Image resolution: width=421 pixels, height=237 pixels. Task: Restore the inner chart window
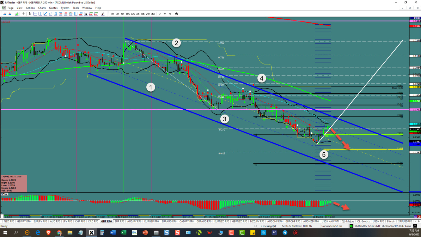click(410, 8)
